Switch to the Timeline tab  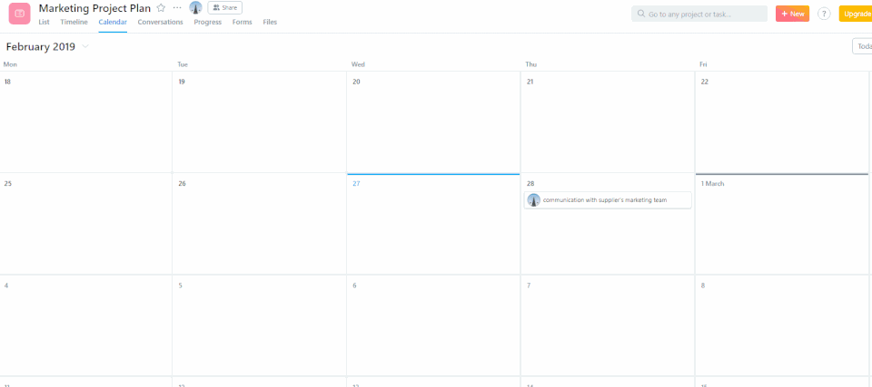pyautogui.click(x=74, y=23)
